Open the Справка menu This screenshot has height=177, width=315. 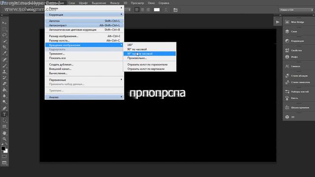[164, 3]
